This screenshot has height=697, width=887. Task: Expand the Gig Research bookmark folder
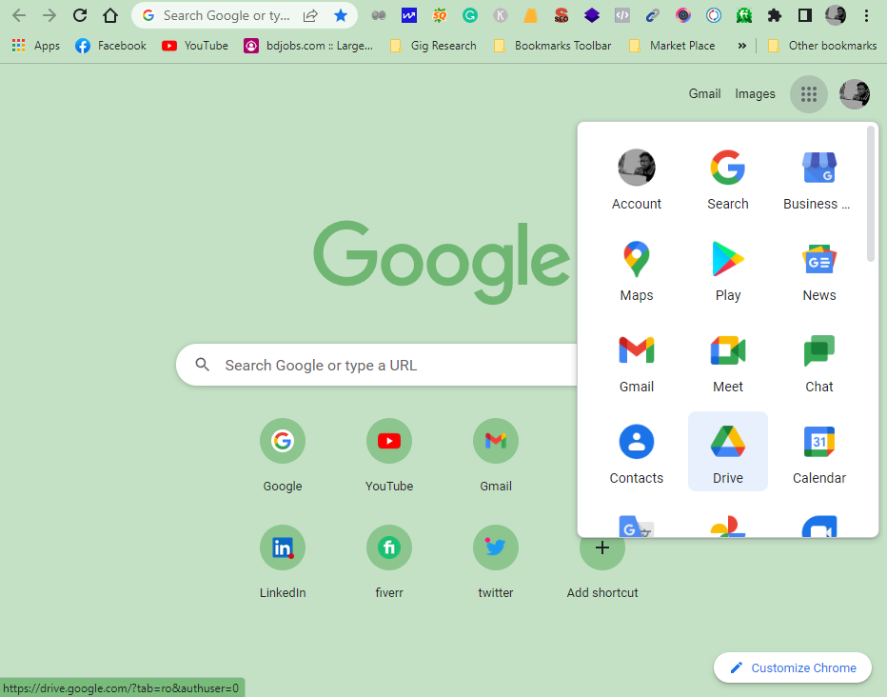434,46
